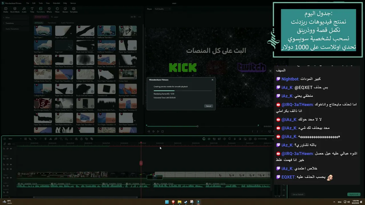Open the Titles panel icon

tap(32, 9)
